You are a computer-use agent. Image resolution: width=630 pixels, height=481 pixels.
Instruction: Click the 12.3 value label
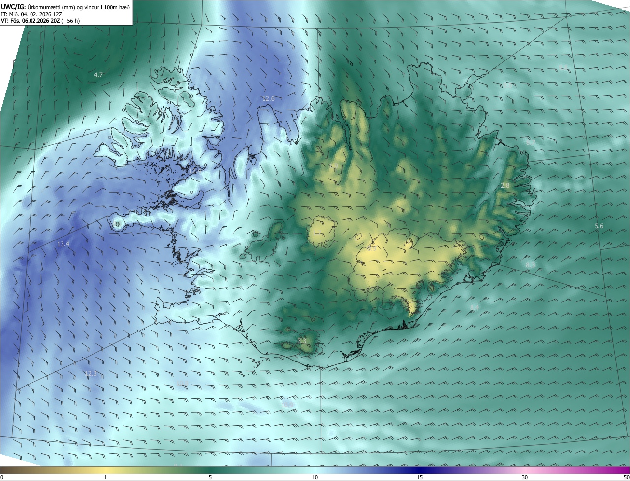91,373
